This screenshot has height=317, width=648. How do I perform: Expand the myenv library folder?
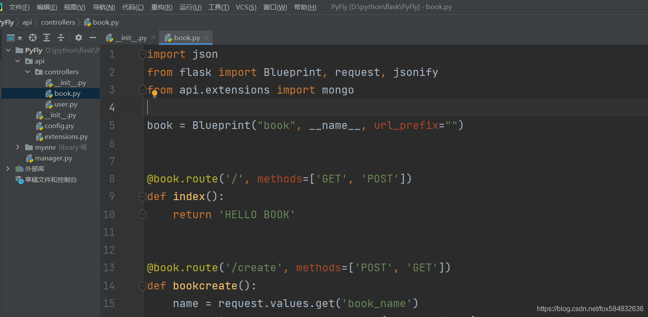point(18,148)
